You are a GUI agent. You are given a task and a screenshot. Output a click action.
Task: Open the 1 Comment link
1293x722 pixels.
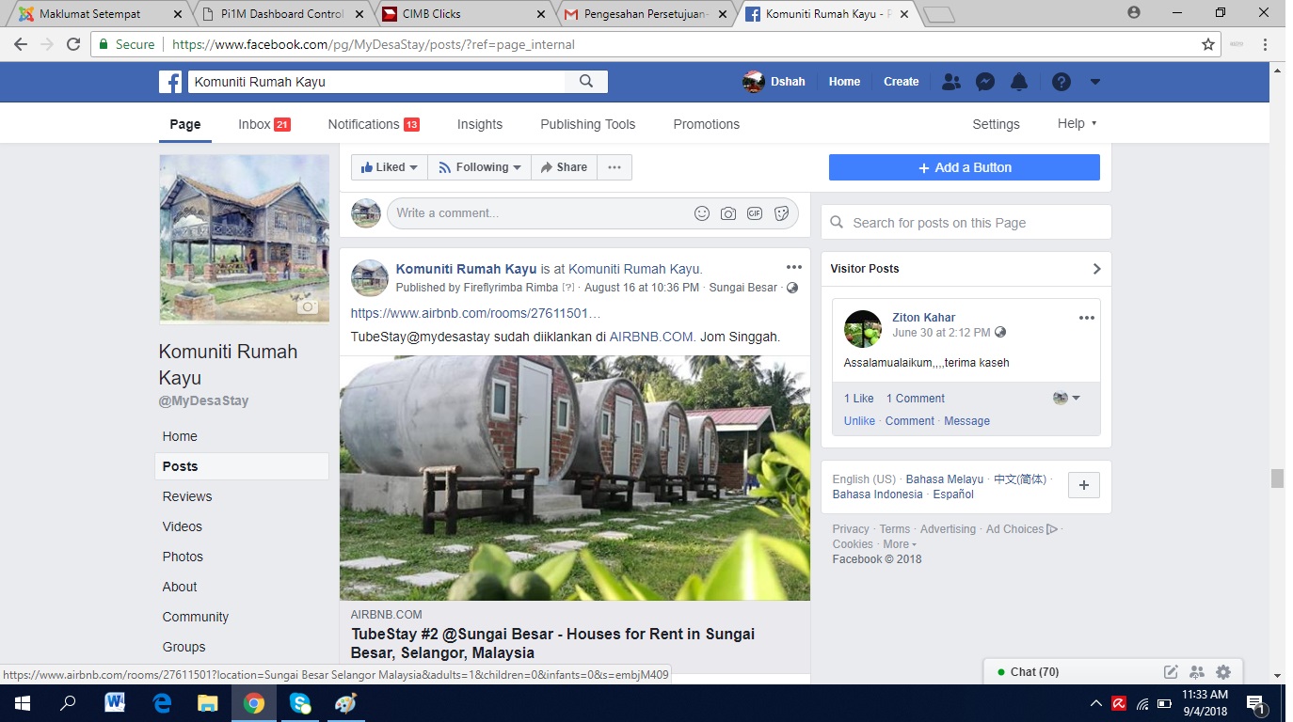[916, 399]
